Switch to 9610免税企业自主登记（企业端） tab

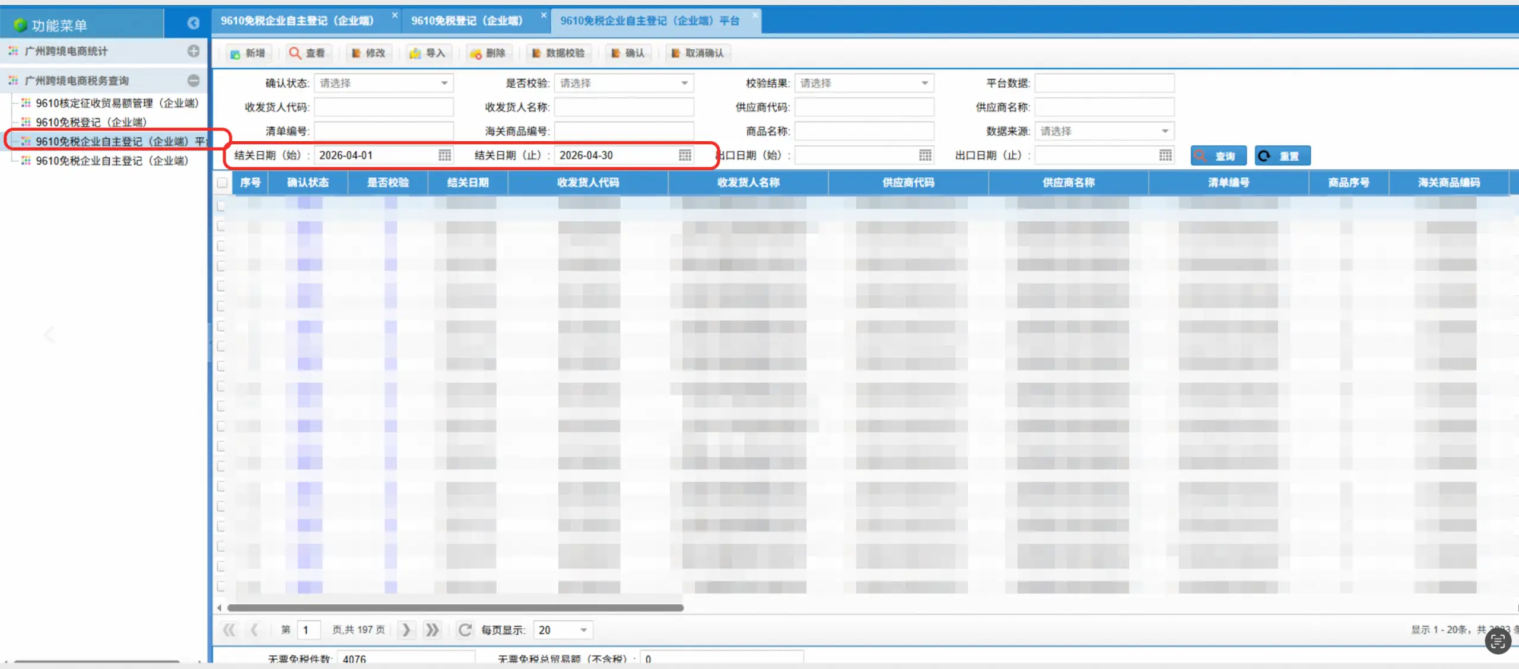(297, 21)
